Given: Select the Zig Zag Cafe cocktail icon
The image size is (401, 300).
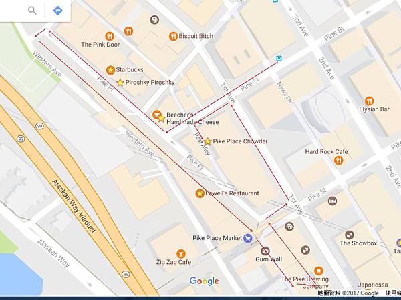Looking at the screenshot, I should [181, 254].
